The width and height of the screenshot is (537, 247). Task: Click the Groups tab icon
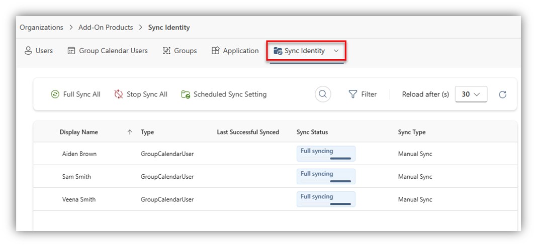click(167, 51)
